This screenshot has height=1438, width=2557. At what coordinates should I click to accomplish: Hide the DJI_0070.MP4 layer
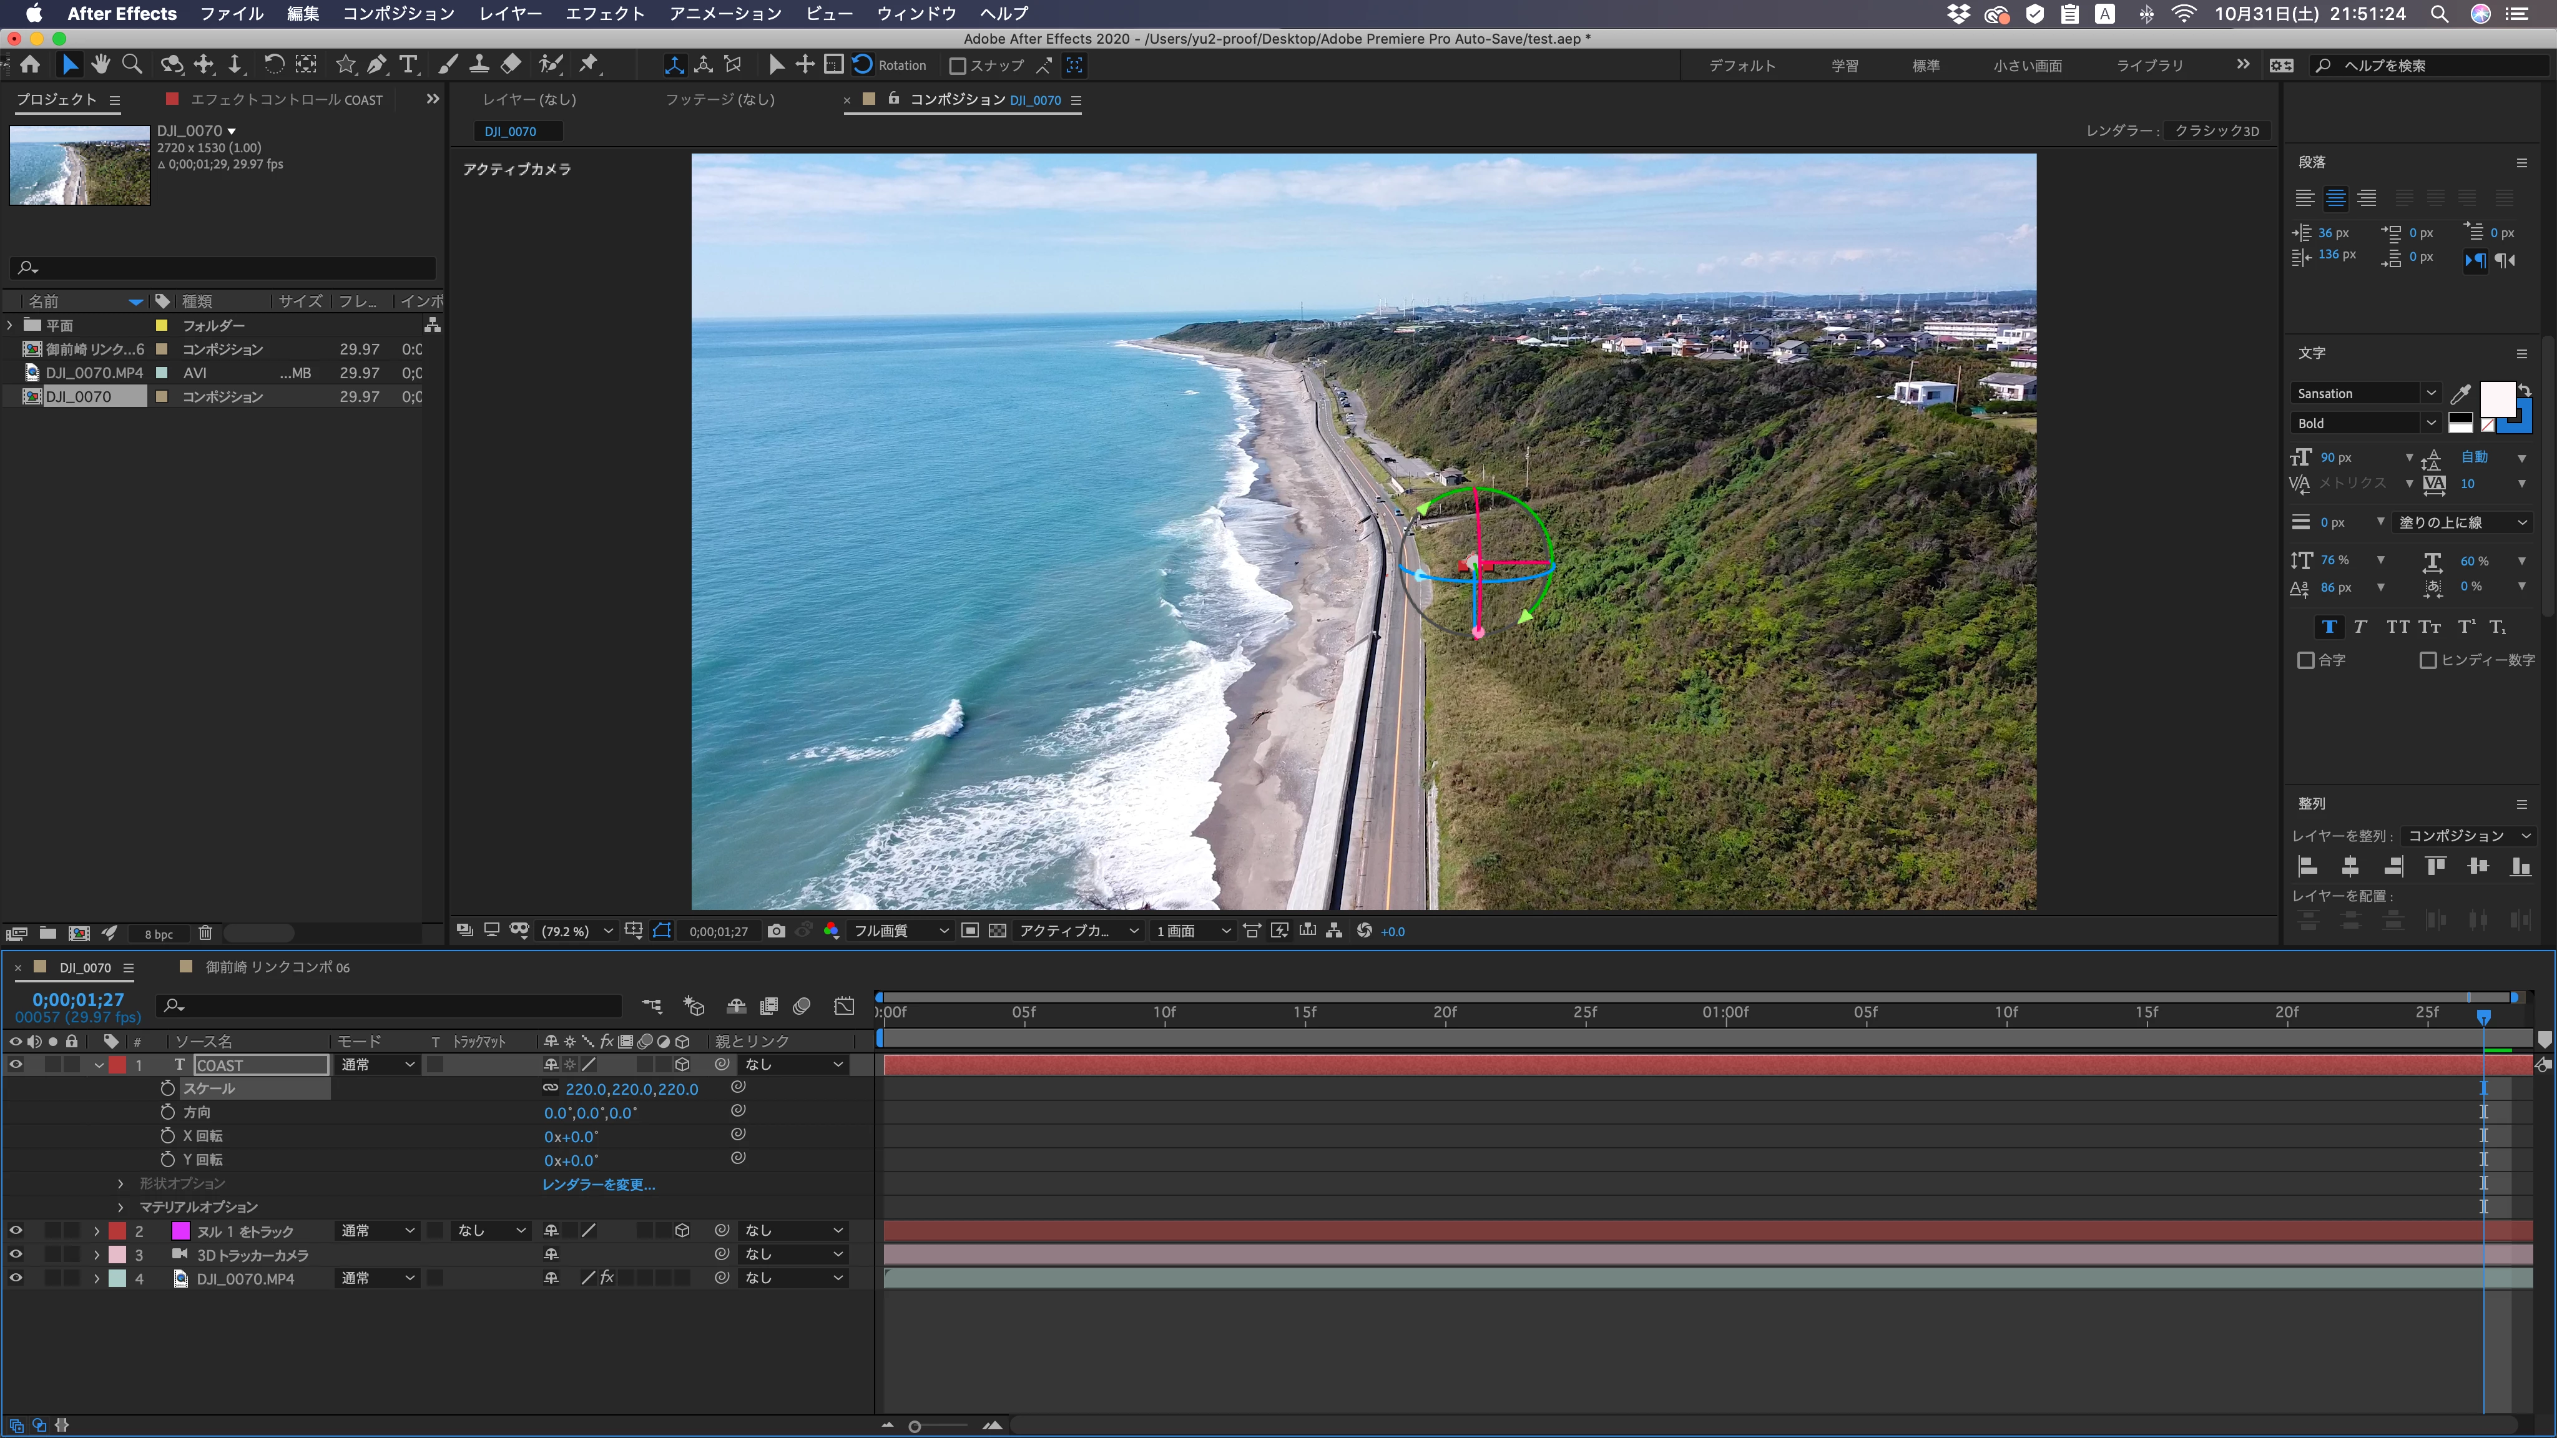coord(16,1278)
